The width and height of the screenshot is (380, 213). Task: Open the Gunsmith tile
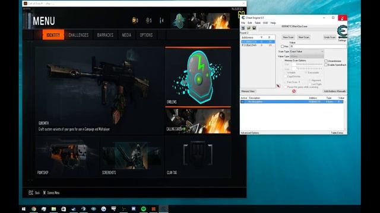[x=100, y=91]
